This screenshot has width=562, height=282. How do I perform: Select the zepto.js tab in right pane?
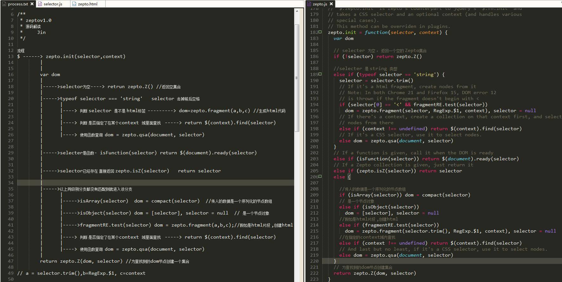click(320, 4)
